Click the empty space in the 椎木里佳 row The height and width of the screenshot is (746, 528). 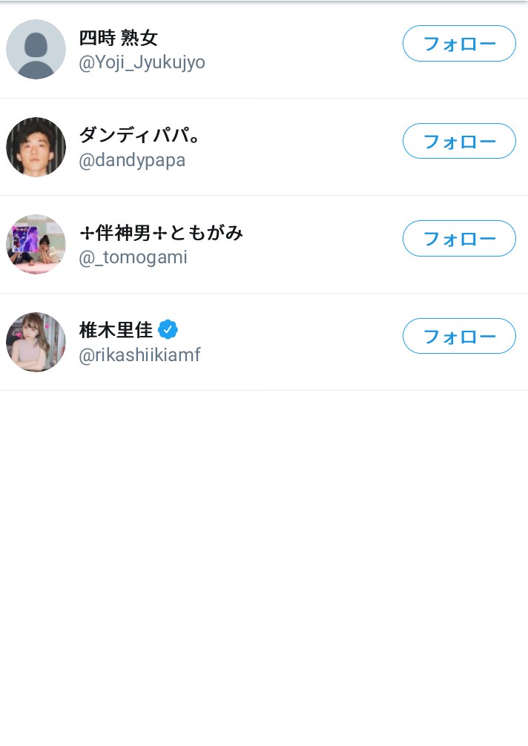pos(300,342)
